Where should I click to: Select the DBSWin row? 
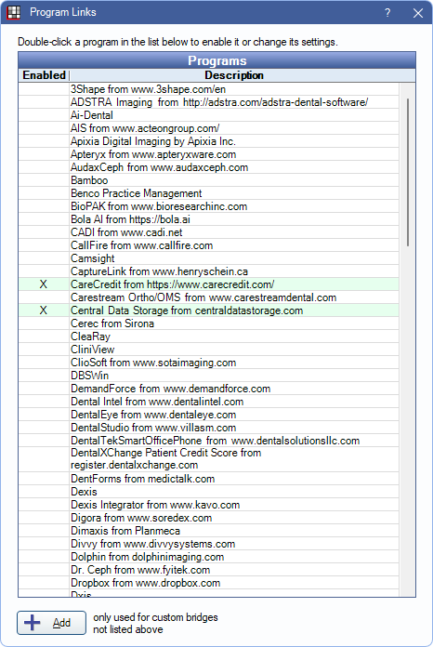tap(209, 375)
